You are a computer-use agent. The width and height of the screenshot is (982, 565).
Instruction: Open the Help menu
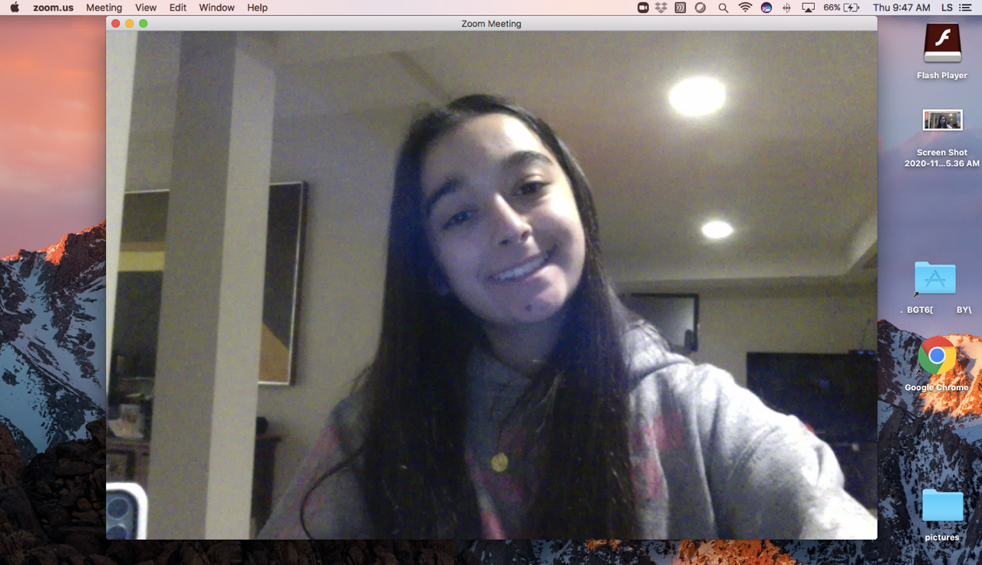tap(258, 8)
